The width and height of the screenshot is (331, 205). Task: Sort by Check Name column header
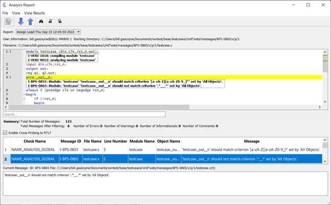coord(34,141)
